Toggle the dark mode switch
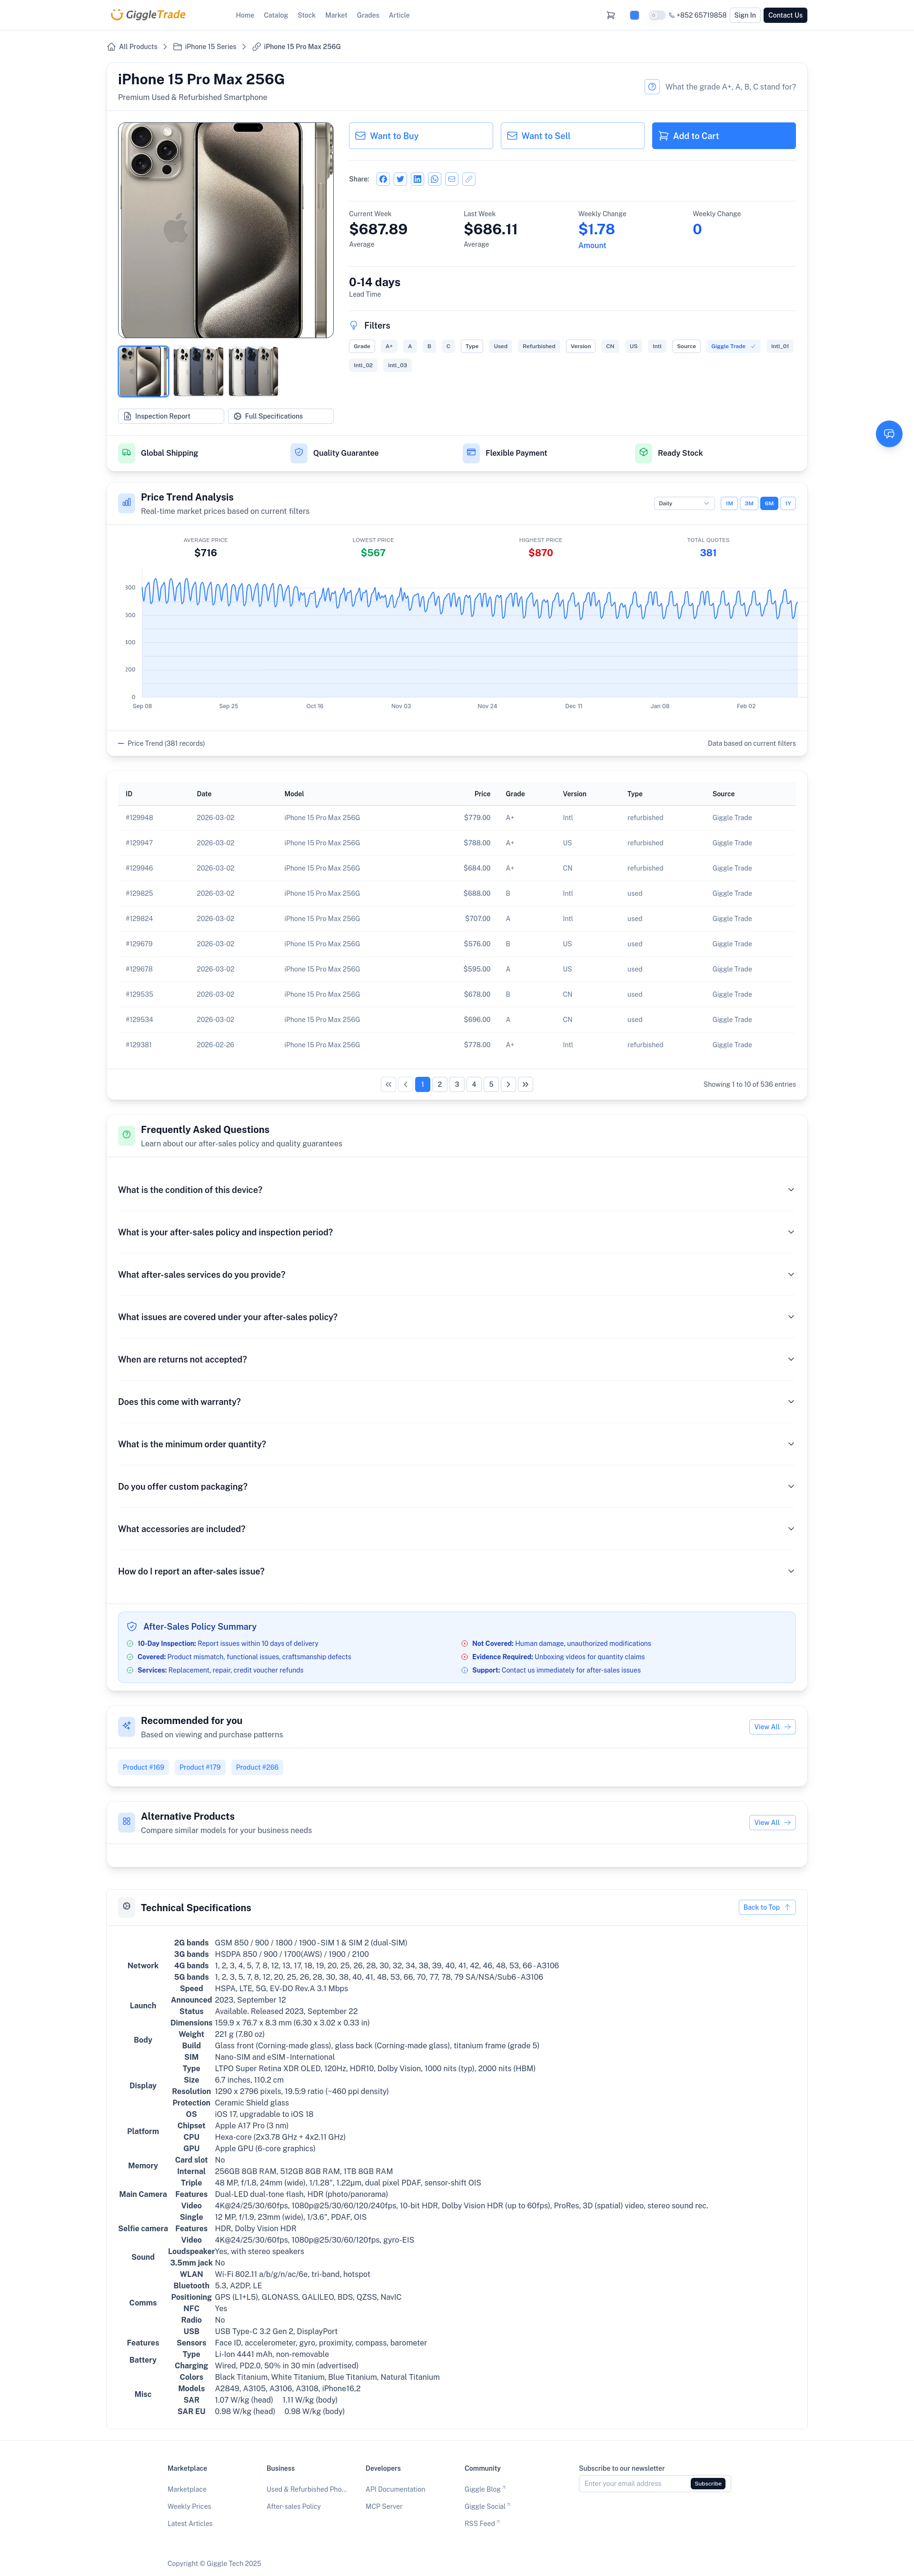914x2576 pixels. pos(656,15)
